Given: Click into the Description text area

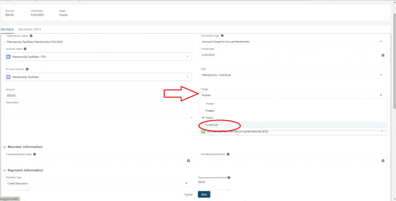Looking at the screenshot, I should [98, 112].
